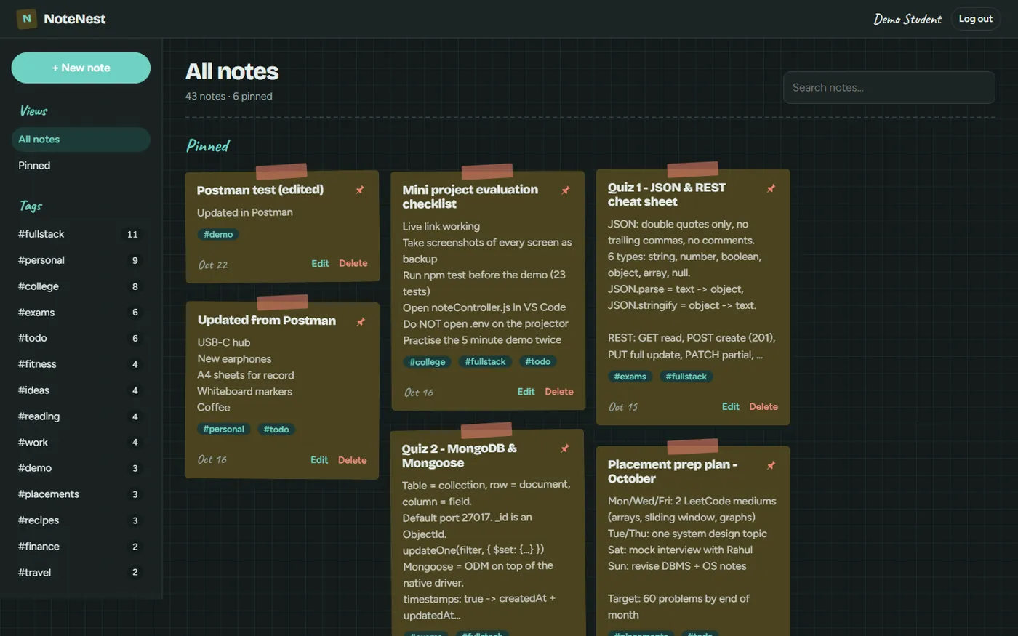Filter by #ideas tag in sidebar
Viewport: 1018px width, 636px height.
81,390
